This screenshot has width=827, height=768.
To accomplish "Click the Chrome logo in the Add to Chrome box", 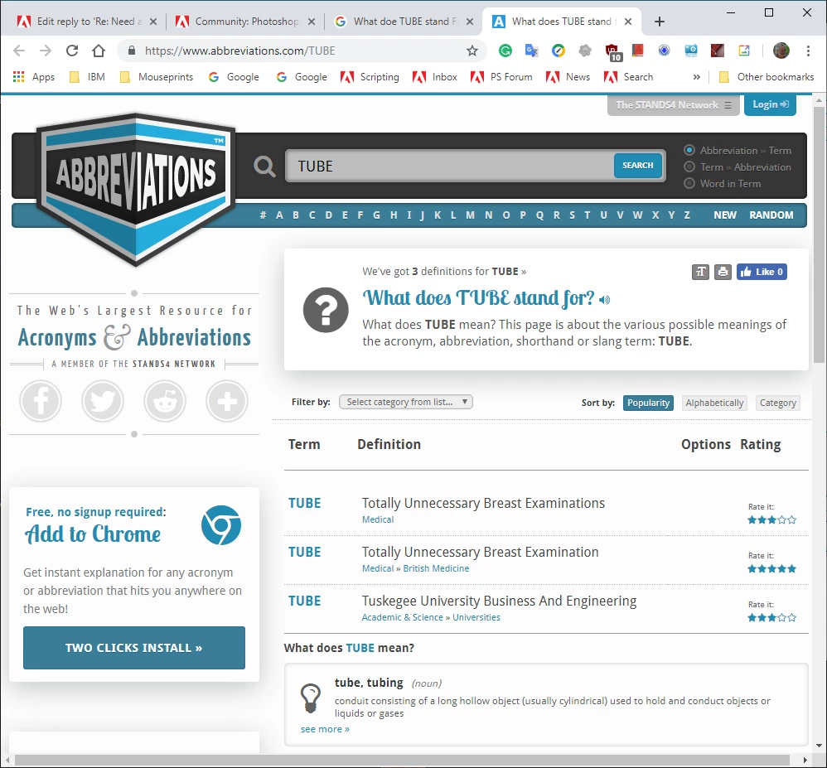I will [221, 525].
